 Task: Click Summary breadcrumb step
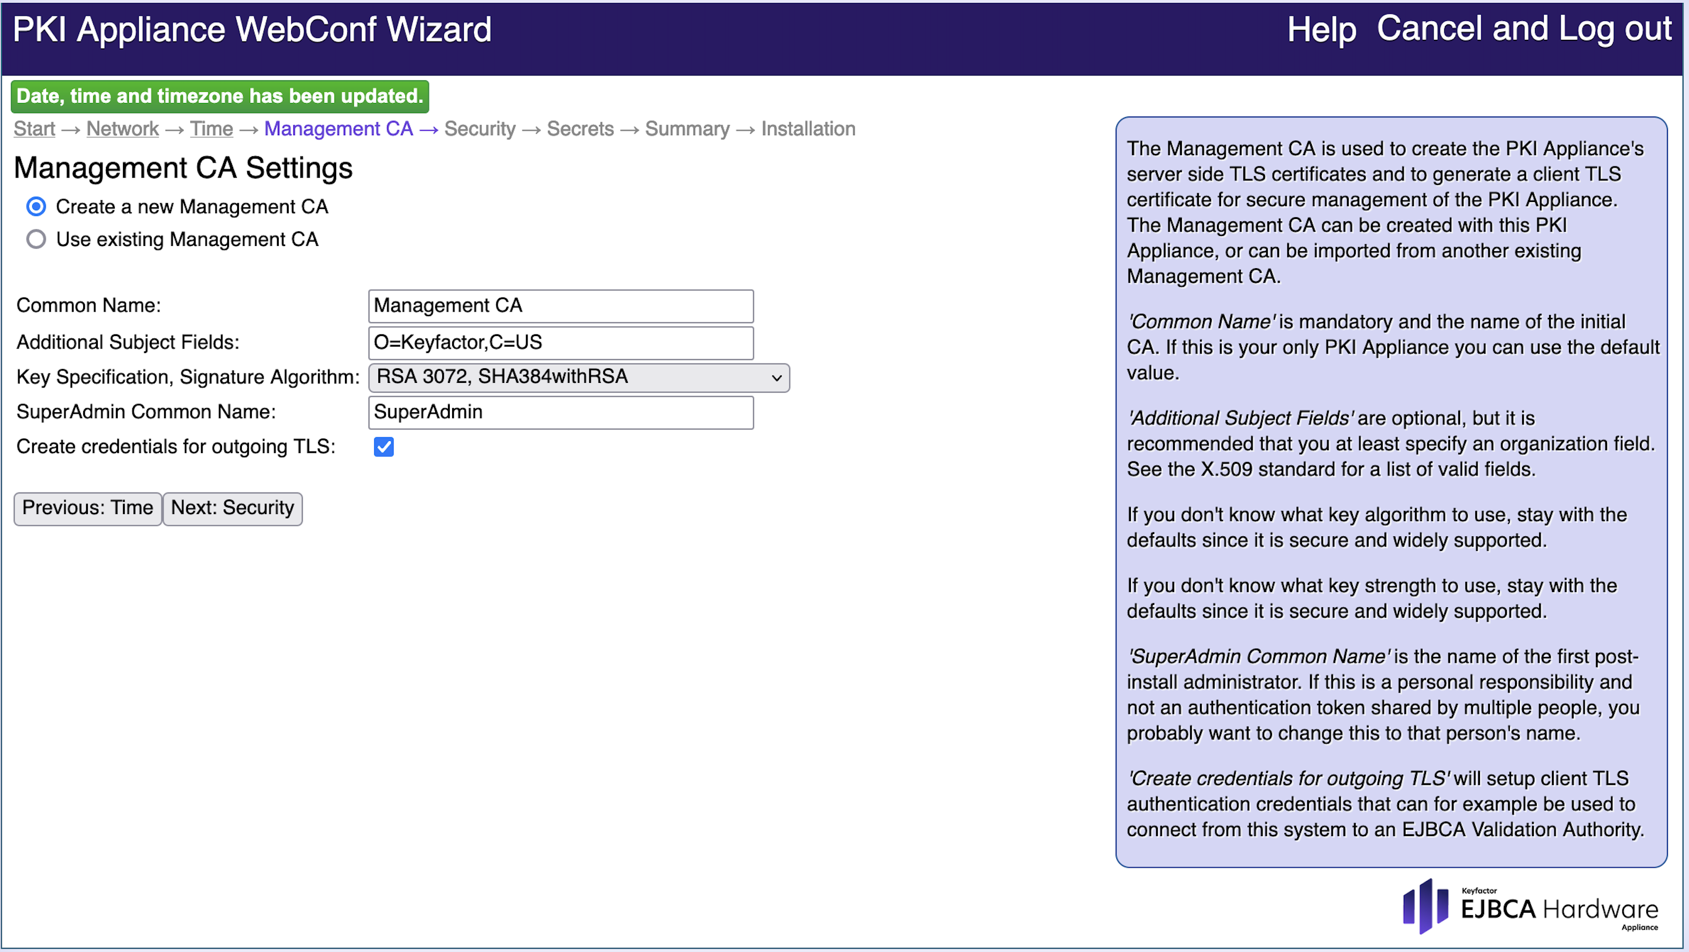686,129
